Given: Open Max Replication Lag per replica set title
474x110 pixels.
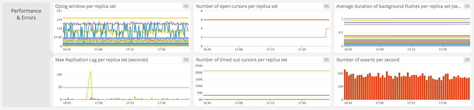Looking at the screenshot, I should pyautogui.click(x=102, y=60).
